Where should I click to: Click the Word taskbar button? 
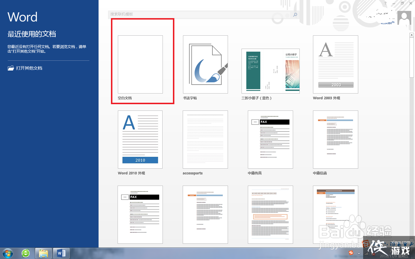(x=61, y=254)
